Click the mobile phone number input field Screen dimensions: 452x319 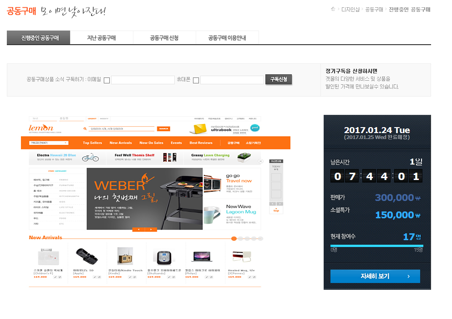coord(232,80)
